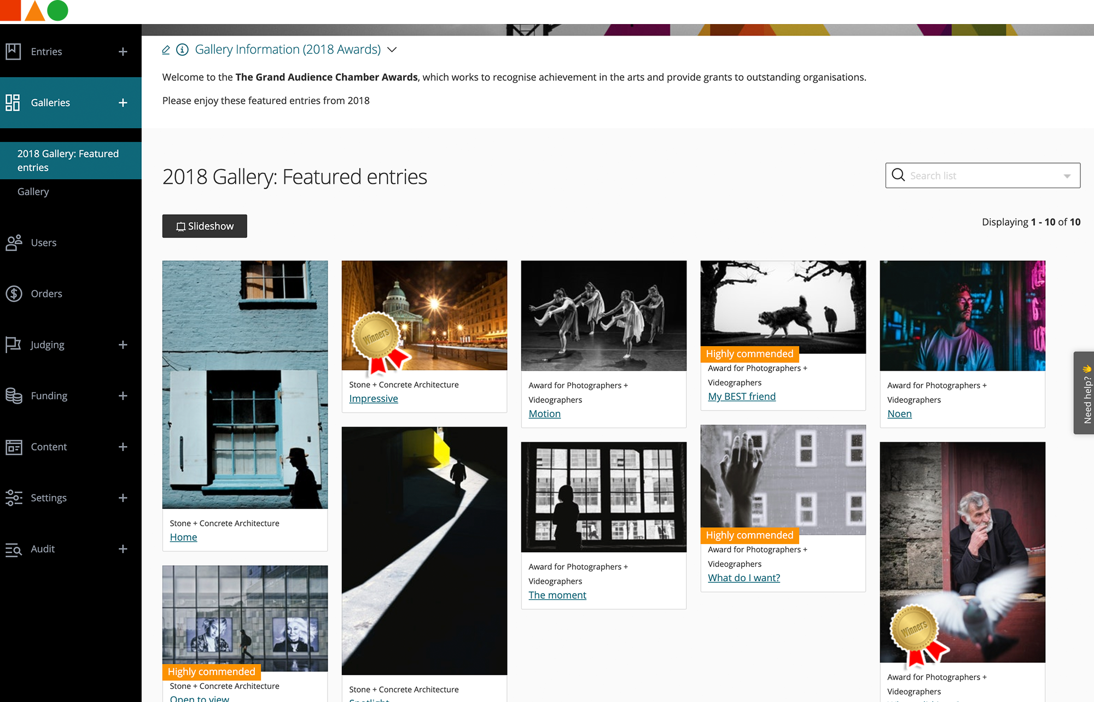Click Highly commended badge on What do I want?
Image resolution: width=1094 pixels, height=702 pixels.
tap(749, 535)
